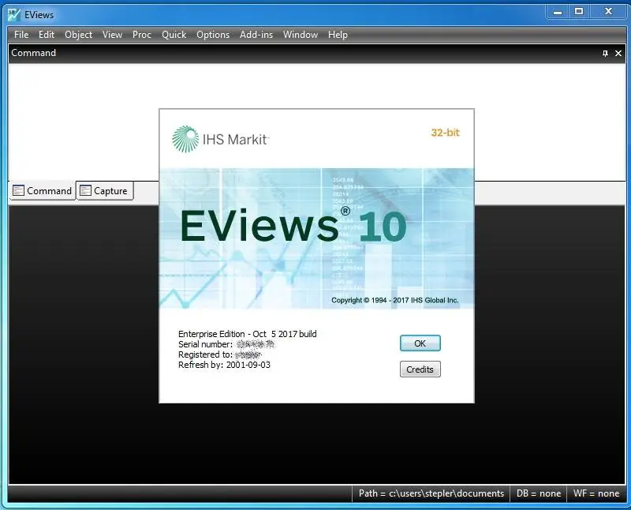Click the Registered to label

click(205, 354)
